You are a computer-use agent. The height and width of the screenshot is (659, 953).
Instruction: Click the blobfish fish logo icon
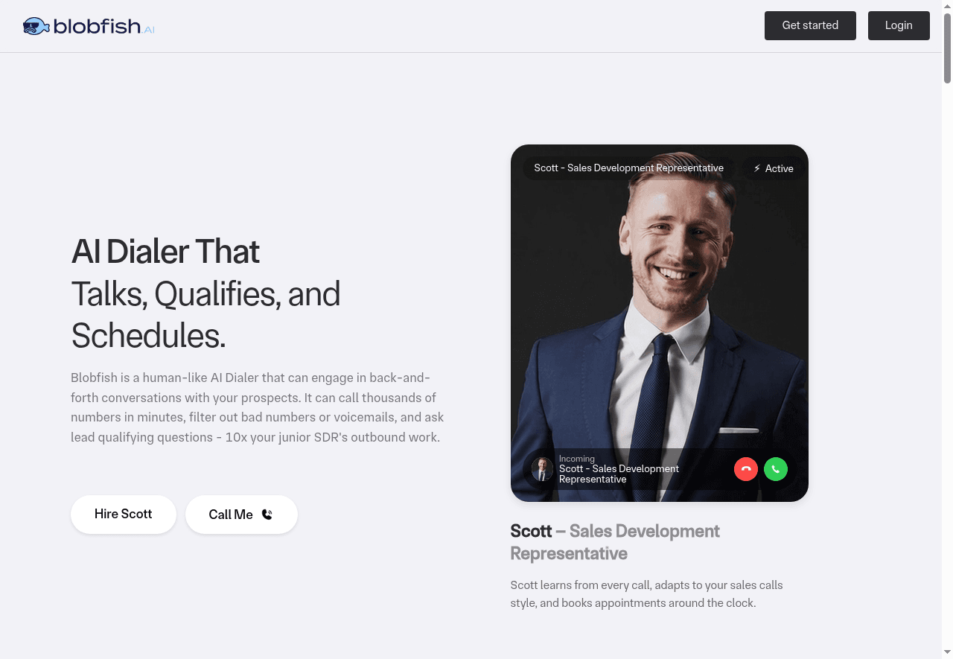click(x=36, y=27)
